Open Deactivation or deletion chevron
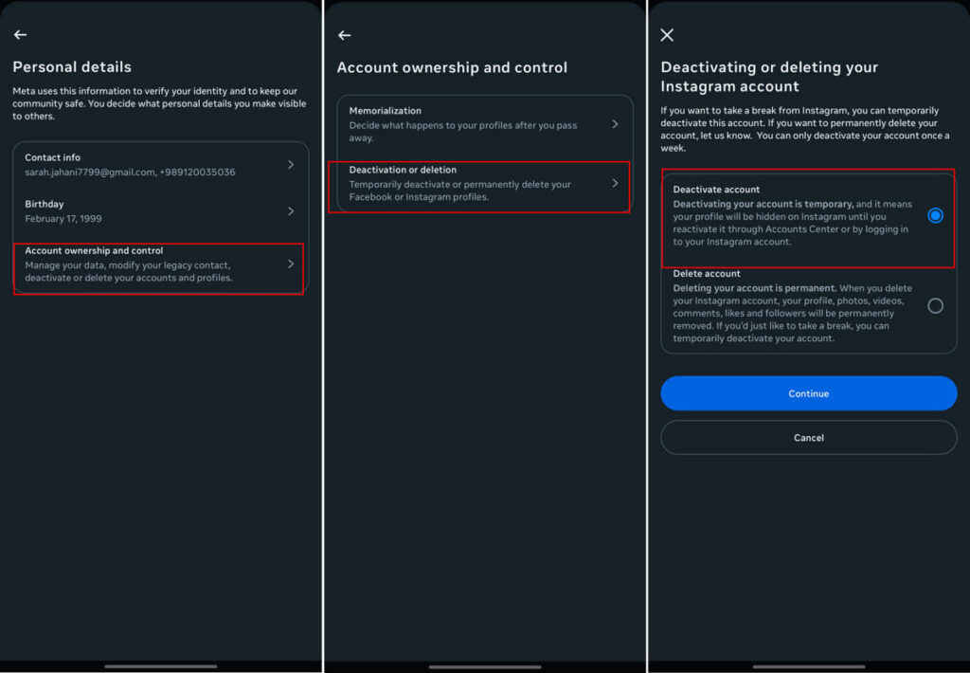The image size is (970, 673). click(615, 183)
